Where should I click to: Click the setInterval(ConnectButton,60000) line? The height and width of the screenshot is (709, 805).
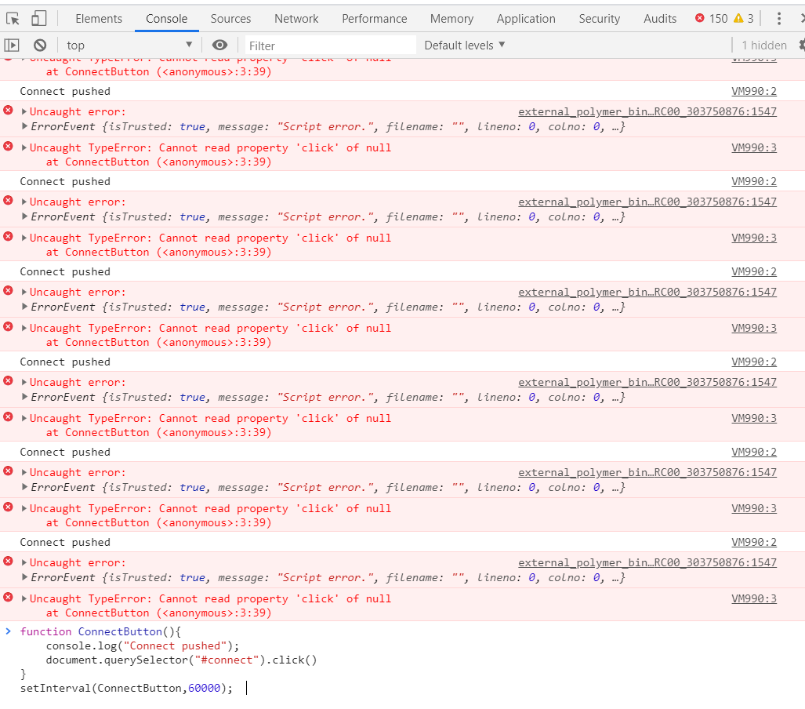pos(126,688)
